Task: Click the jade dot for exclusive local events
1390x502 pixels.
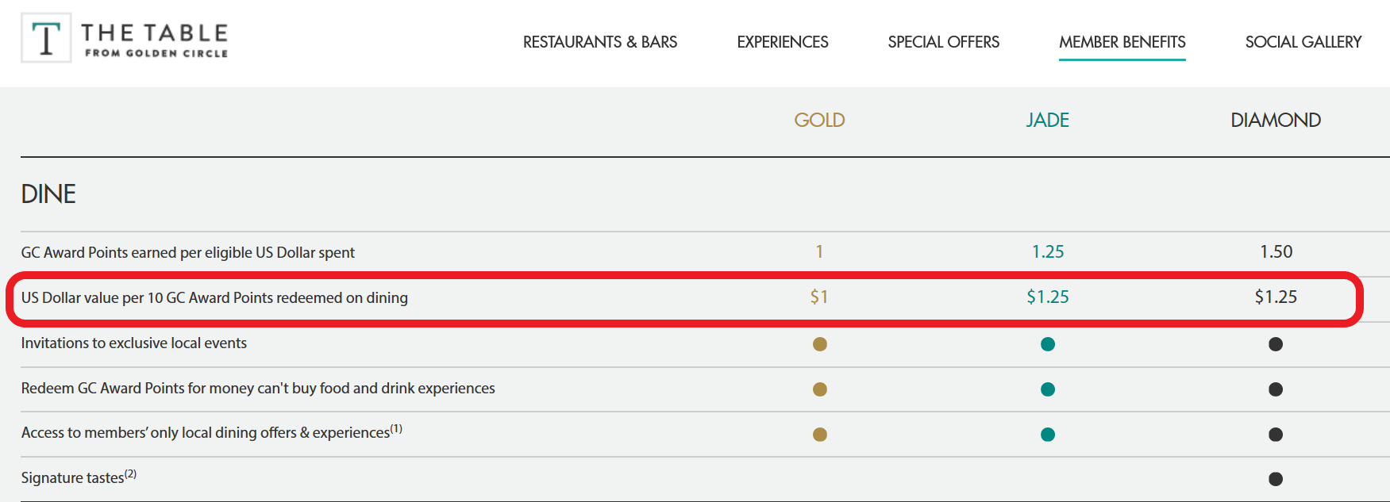Action: pyautogui.click(x=1048, y=344)
